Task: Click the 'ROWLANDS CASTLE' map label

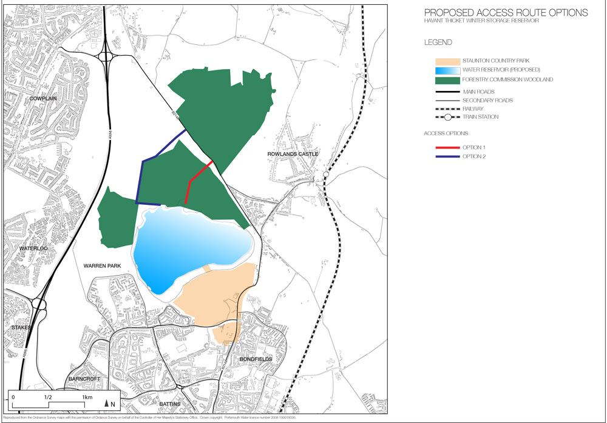Action: tap(293, 154)
